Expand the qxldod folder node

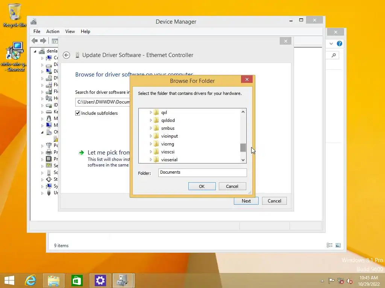click(x=151, y=120)
